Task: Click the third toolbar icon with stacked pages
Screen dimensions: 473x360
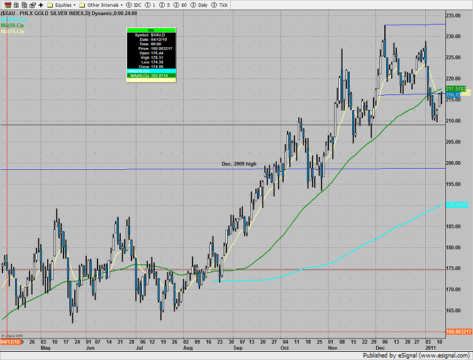Action: tap(25, 5)
